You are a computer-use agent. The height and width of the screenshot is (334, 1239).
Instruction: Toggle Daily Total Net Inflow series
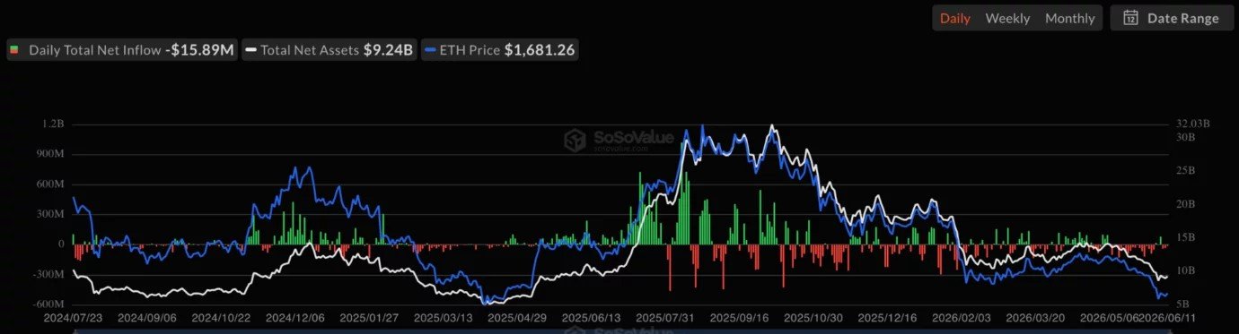[x=121, y=50]
